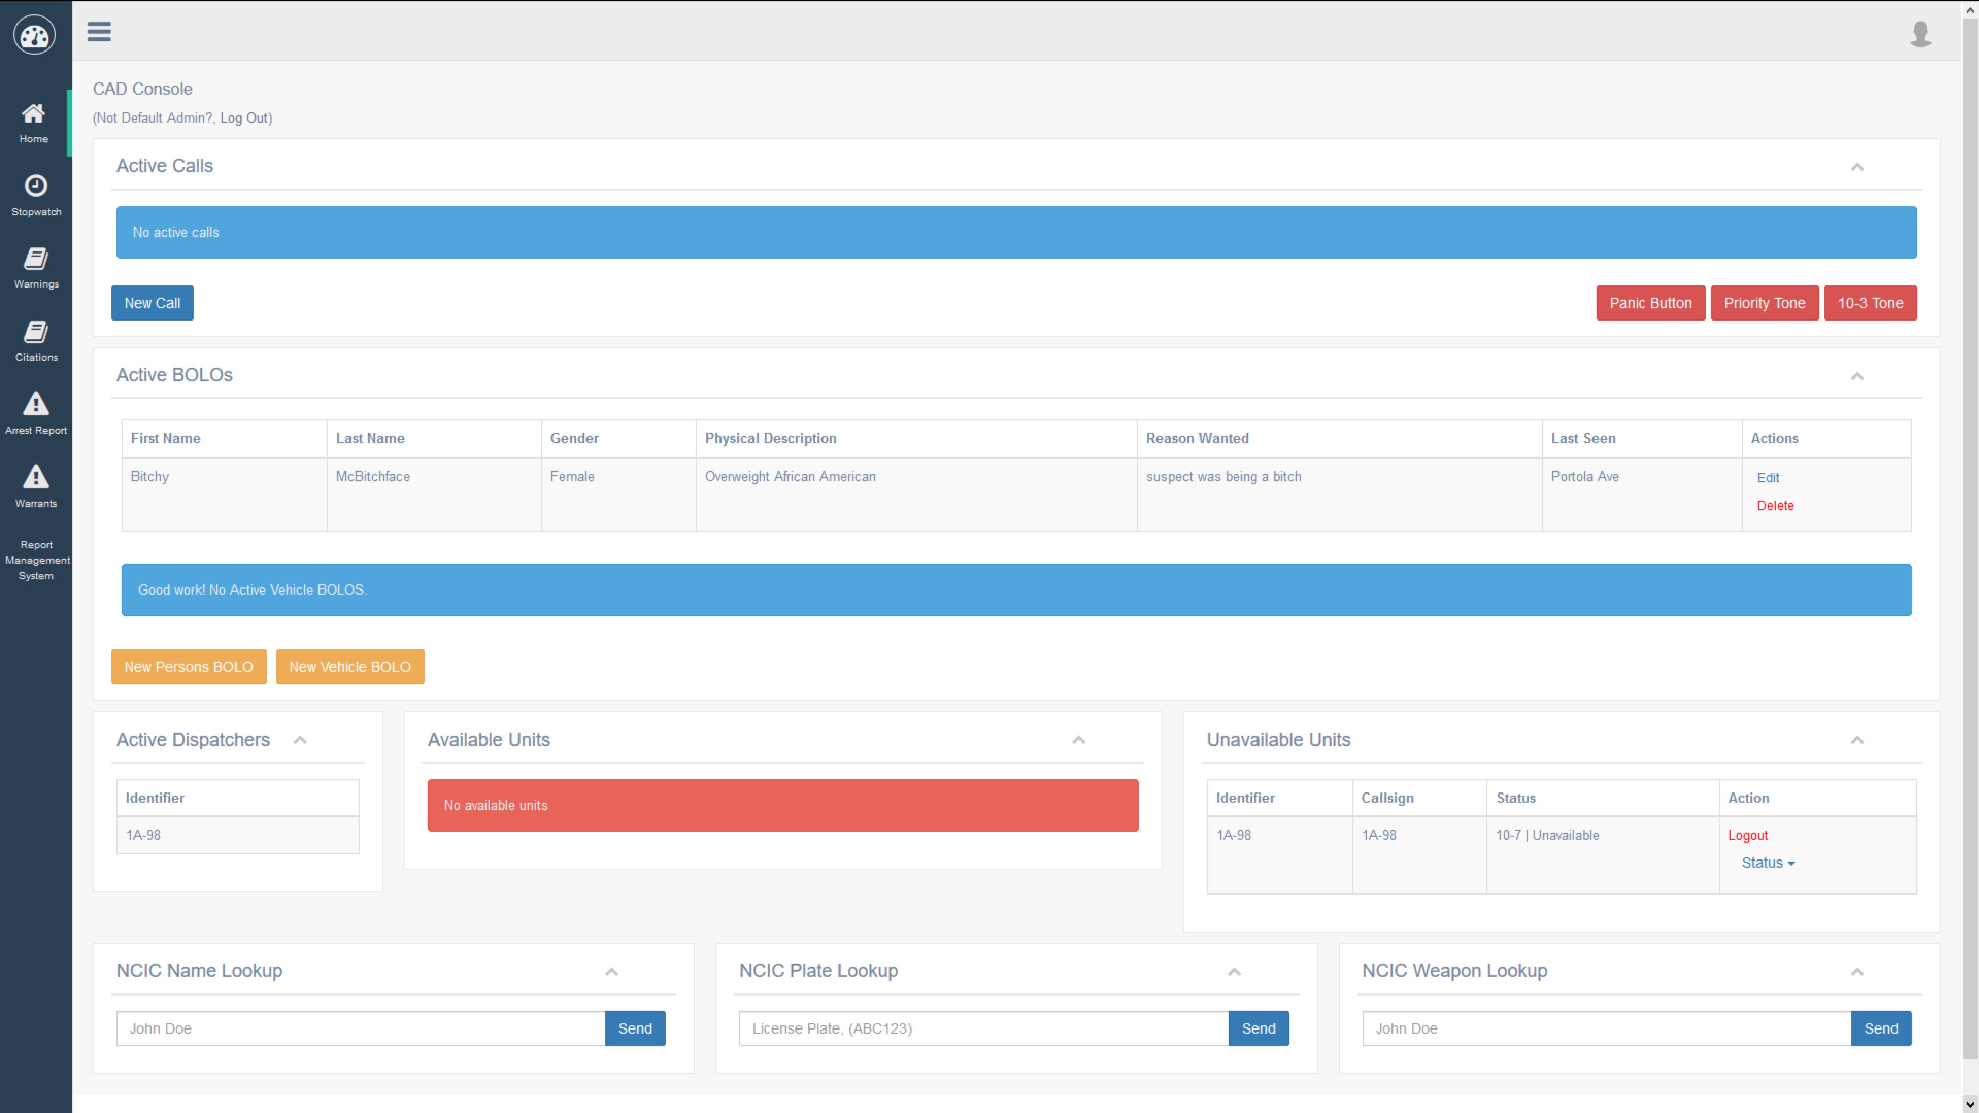Click the vertical page scrollbar
The width and height of the screenshot is (1979, 1113).
tap(1970, 537)
